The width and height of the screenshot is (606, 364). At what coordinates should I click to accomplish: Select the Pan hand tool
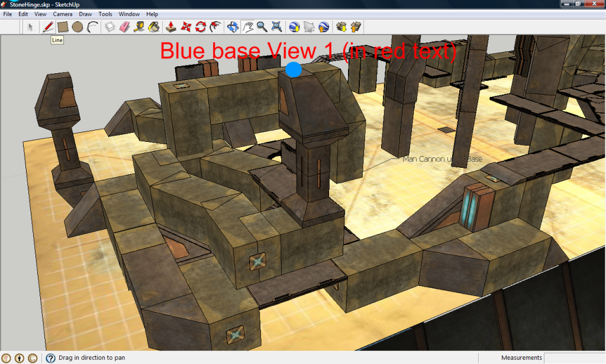click(247, 27)
